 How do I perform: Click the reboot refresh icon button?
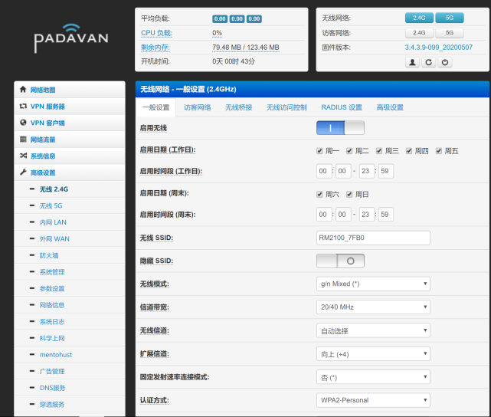tap(429, 62)
